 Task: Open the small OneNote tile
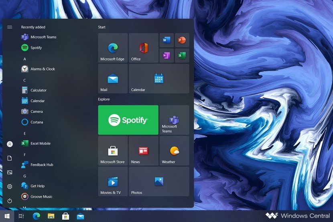[166, 55]
